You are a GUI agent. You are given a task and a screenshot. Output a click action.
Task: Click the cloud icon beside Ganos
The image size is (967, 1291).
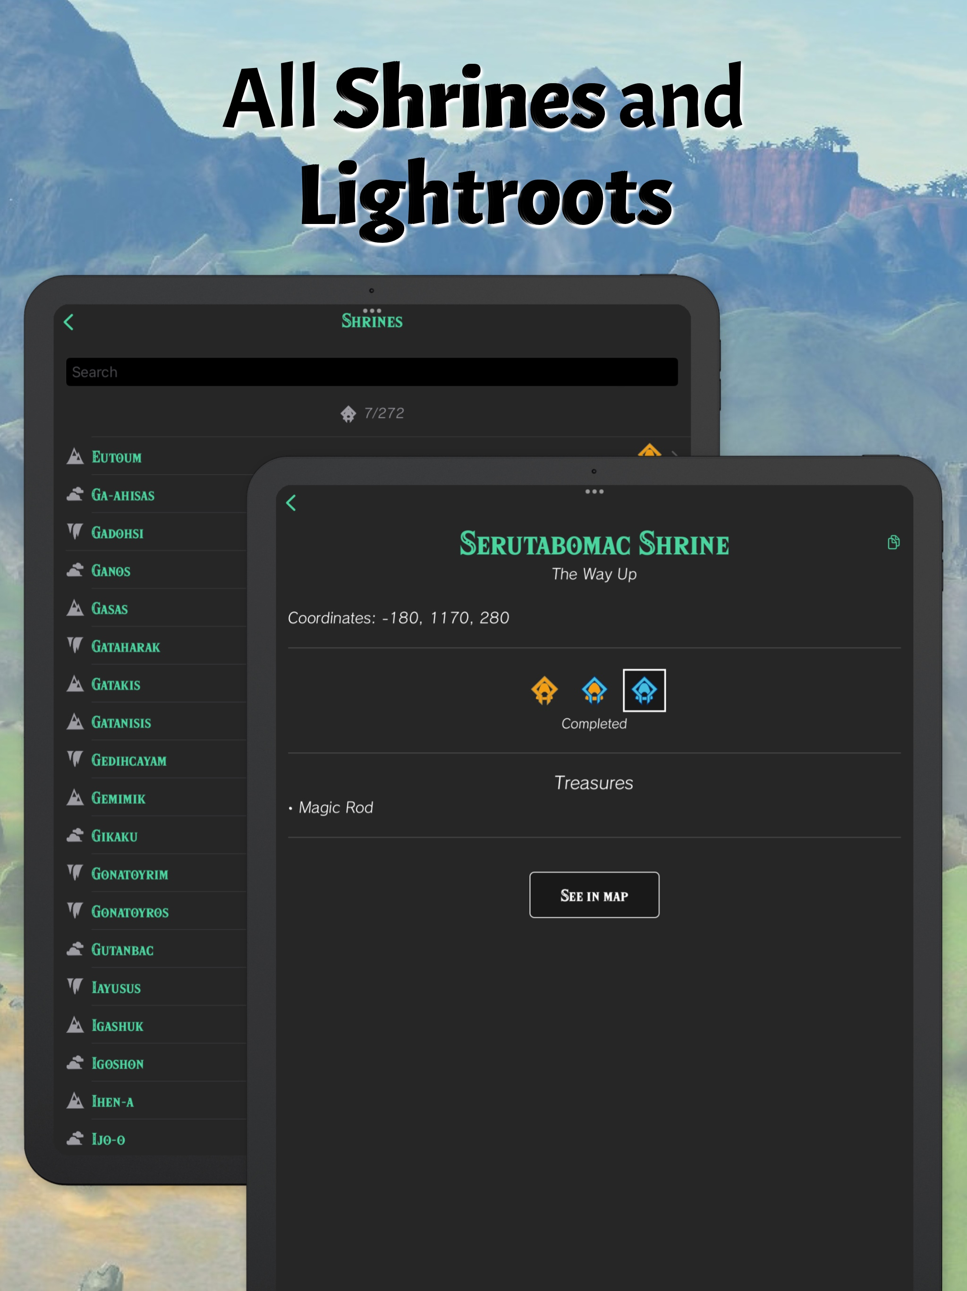click(x=75, y=570)
